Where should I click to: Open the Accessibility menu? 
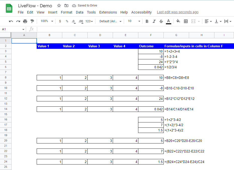pos(141,12)
